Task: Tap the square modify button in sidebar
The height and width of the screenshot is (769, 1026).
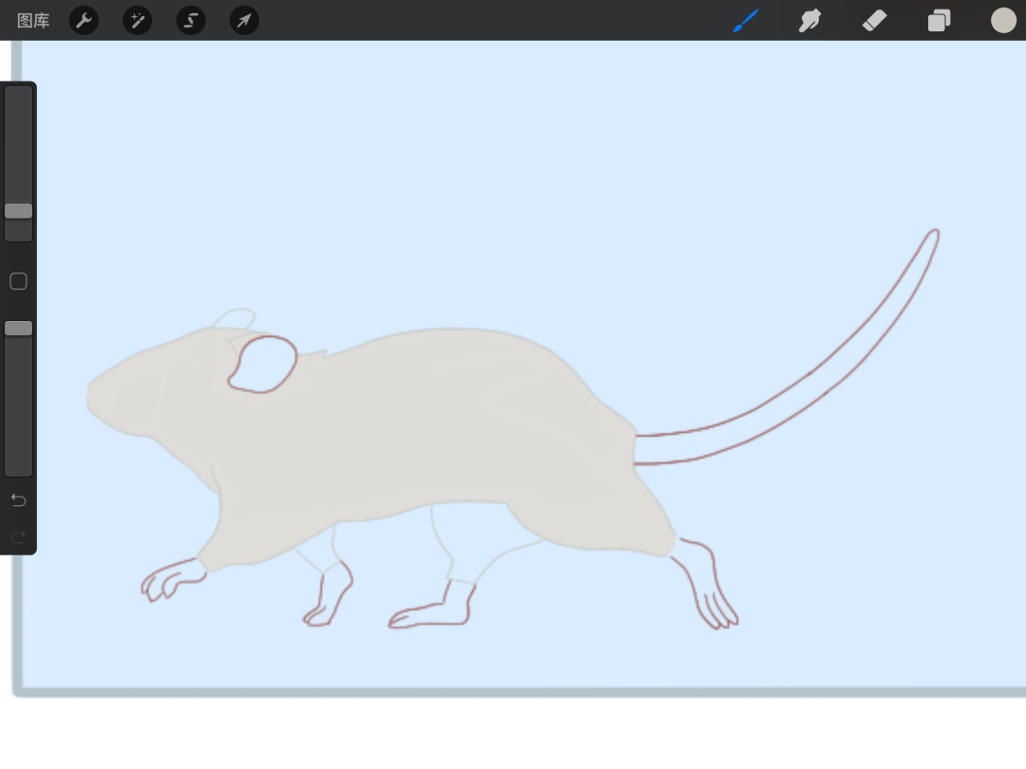Action: (x=18, y=281)
